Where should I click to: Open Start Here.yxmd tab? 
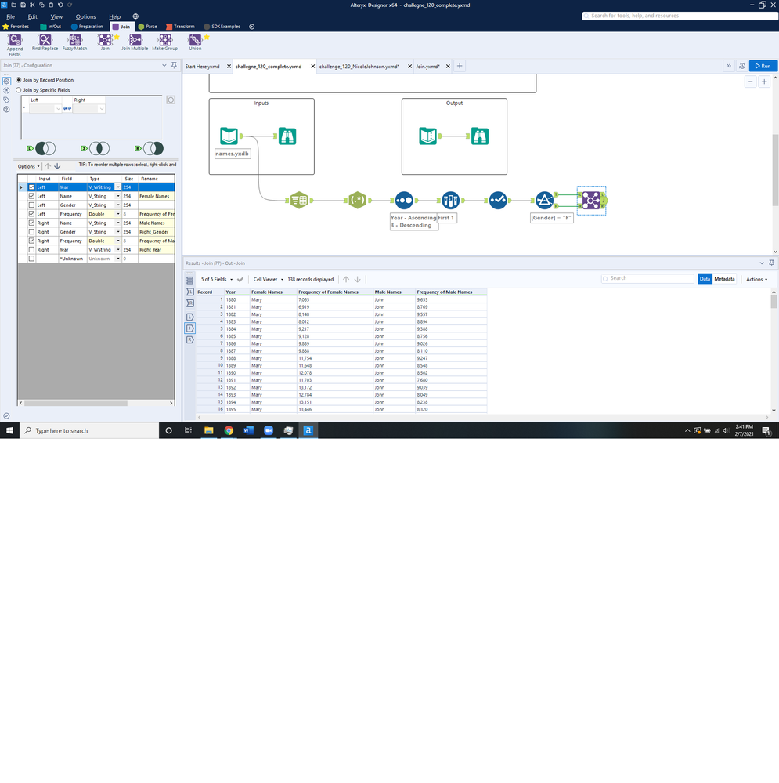(203, 67)
